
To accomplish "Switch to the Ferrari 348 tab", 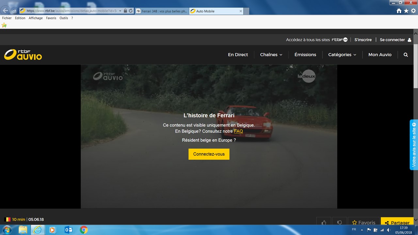I will coord(161,11).
